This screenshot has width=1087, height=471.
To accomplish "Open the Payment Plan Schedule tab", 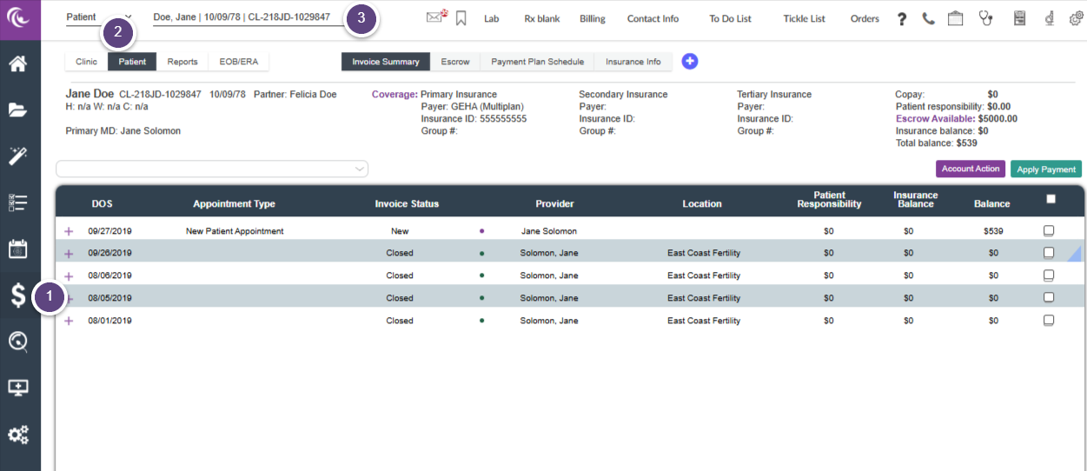I will click(x=537, y=62).
